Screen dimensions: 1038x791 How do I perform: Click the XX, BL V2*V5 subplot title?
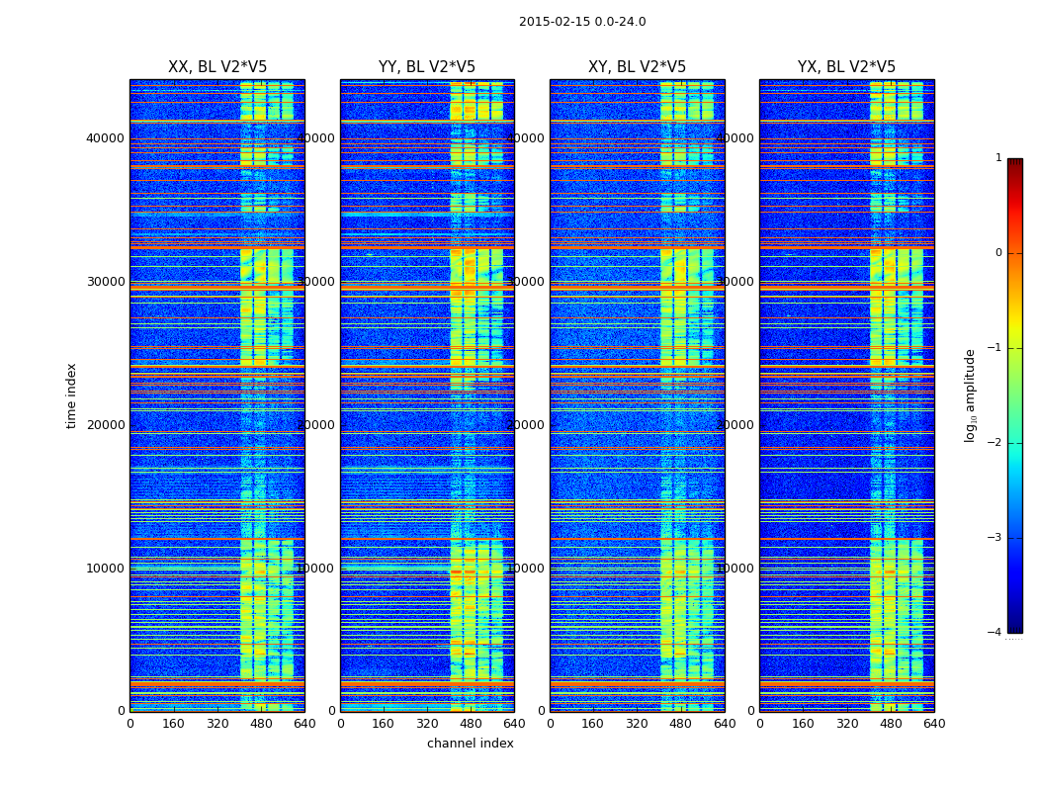[217, 67]
